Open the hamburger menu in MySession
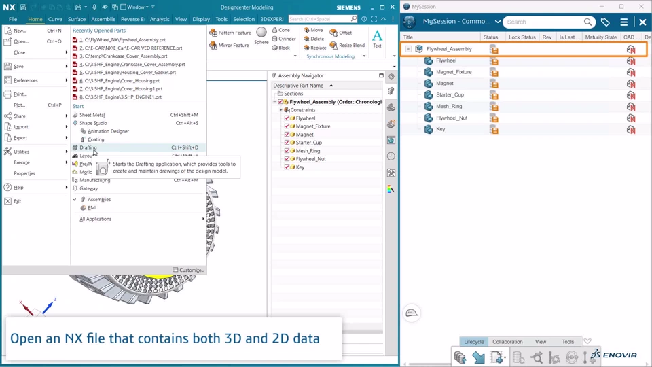This screenshot has height=367, width=652. 623,22
